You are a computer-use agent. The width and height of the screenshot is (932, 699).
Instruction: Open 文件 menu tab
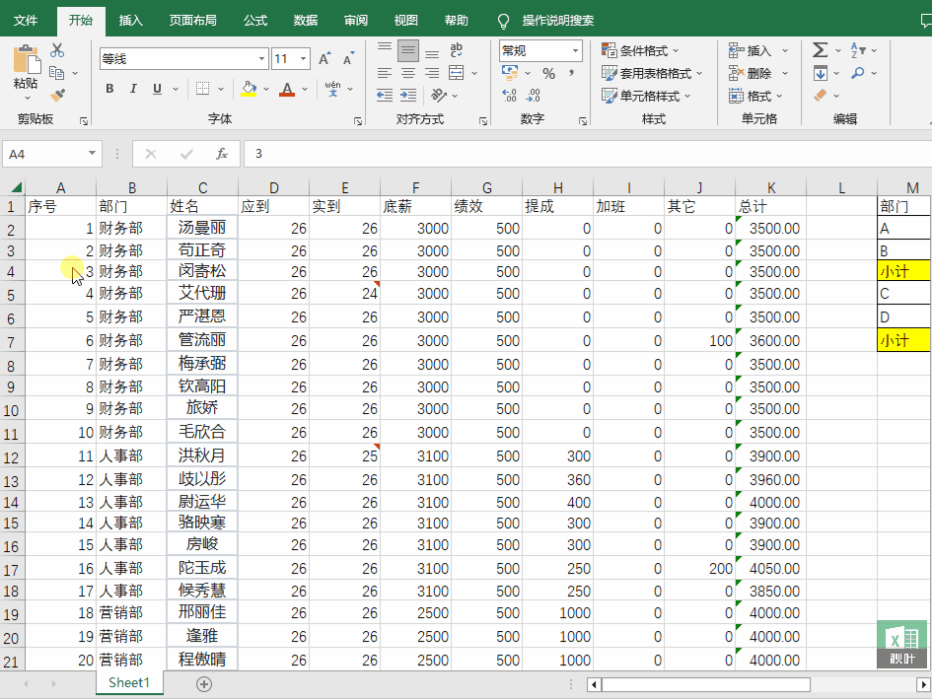(26, 20)
